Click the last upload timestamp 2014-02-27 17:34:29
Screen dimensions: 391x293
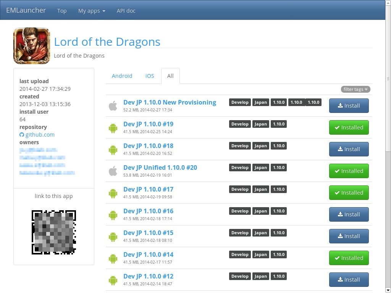tap(45, 89)
